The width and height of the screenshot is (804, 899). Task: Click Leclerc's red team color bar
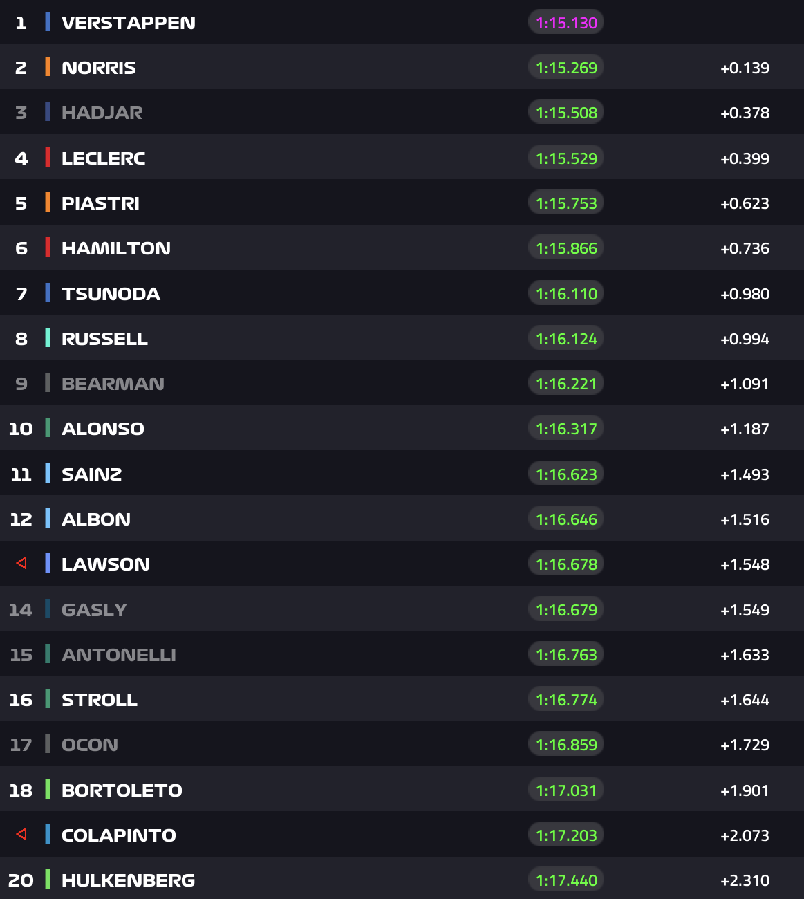48,158
